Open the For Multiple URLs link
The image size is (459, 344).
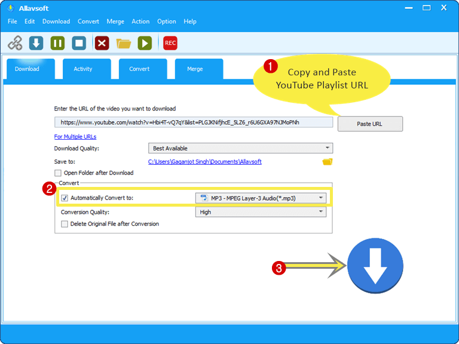tap(75, 137)
